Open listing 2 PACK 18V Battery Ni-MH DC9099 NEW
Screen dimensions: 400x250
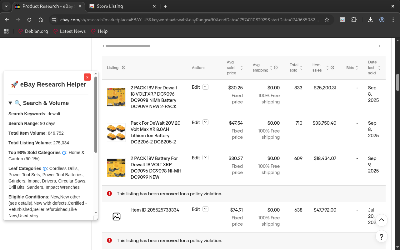156,168
